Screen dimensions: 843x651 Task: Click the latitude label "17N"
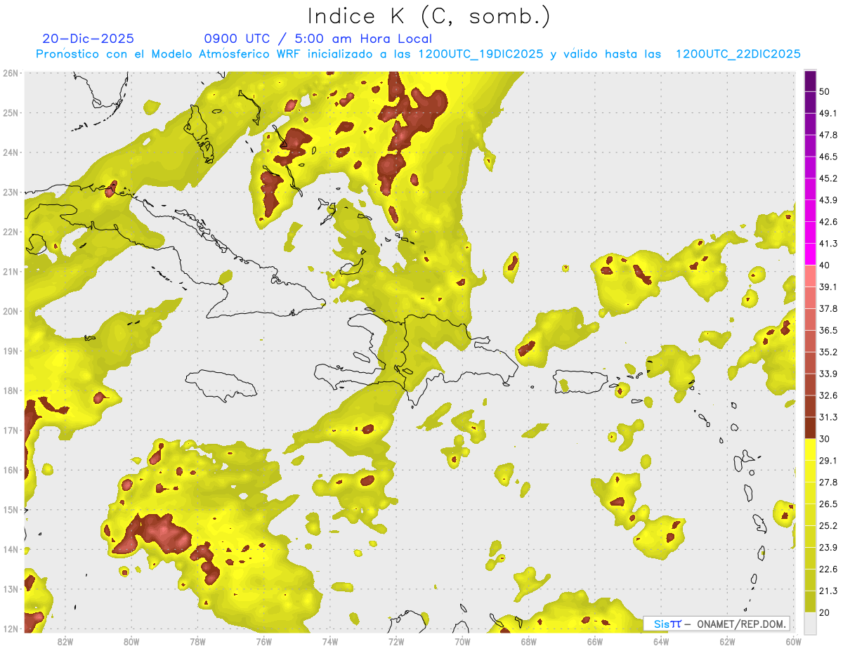(x=11, y=430)
